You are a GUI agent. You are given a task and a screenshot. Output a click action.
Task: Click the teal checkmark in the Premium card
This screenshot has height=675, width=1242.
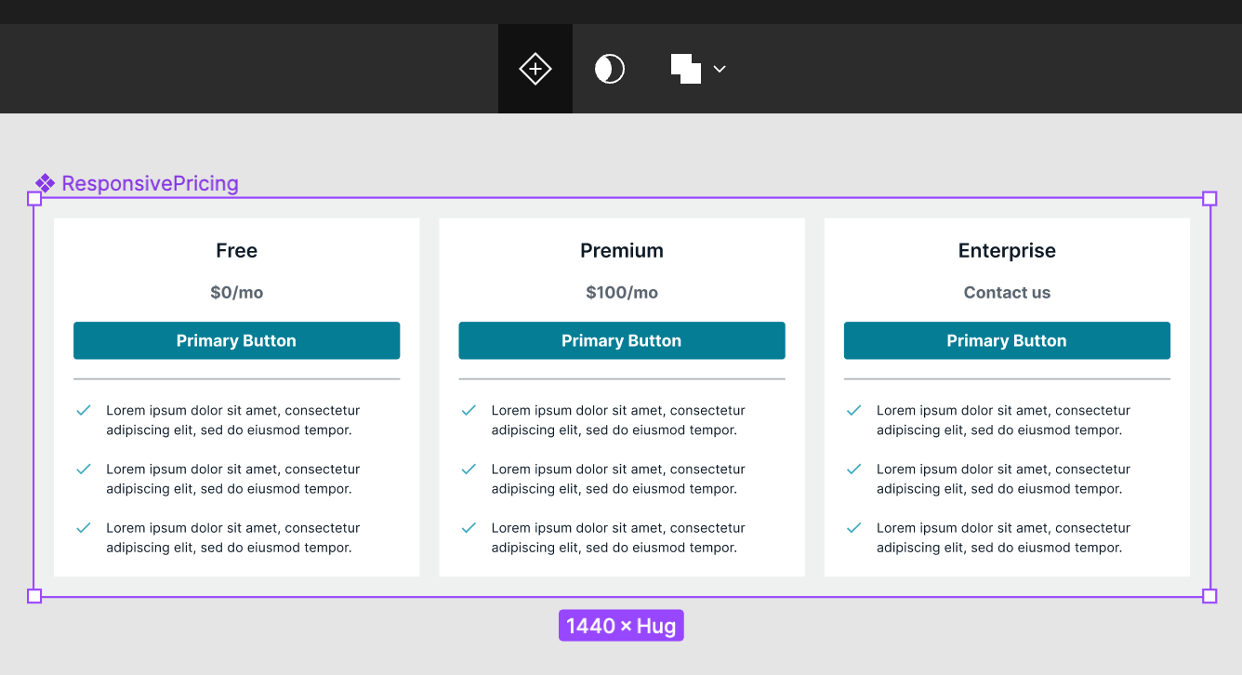(x=469, y=410)
